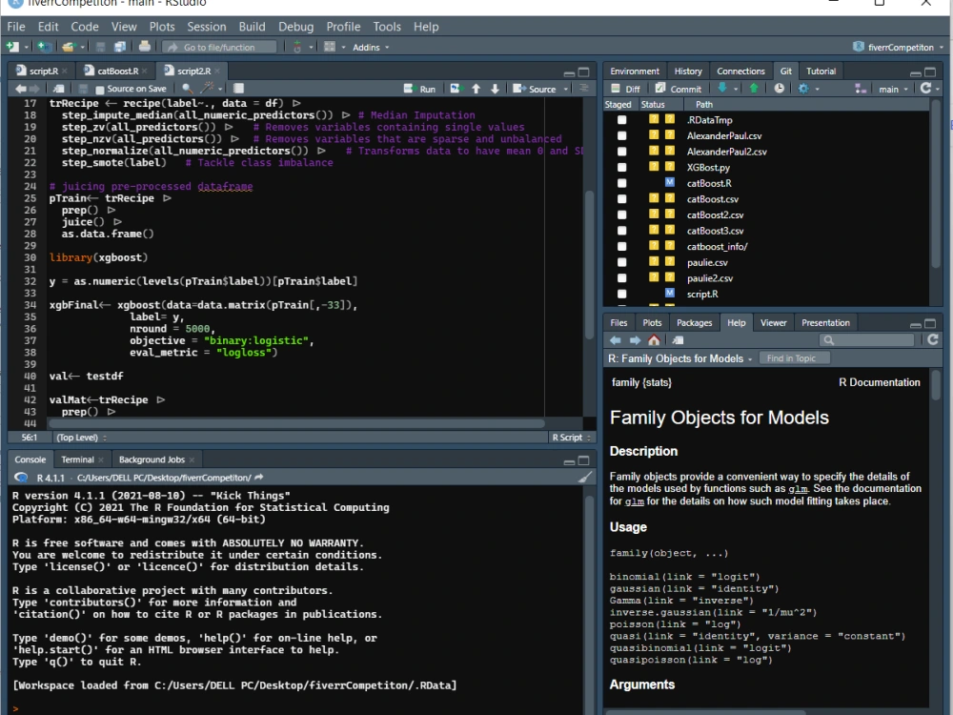Open the workspace panes layout icon
This screenshot has height=715, width=953.
[330, 47]
